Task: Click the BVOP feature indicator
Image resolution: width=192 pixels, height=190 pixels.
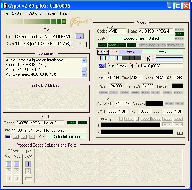Action: (x=112, y=45)
